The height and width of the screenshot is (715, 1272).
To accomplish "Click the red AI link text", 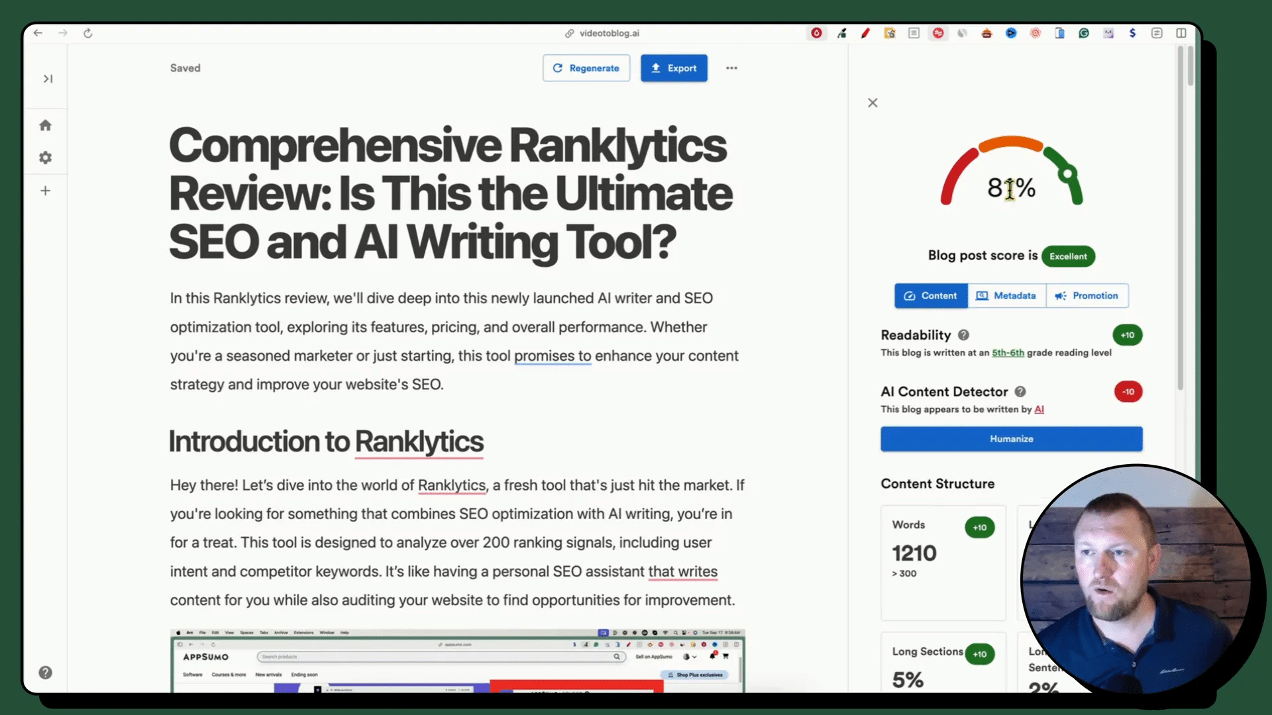I will coord(1039,409).
